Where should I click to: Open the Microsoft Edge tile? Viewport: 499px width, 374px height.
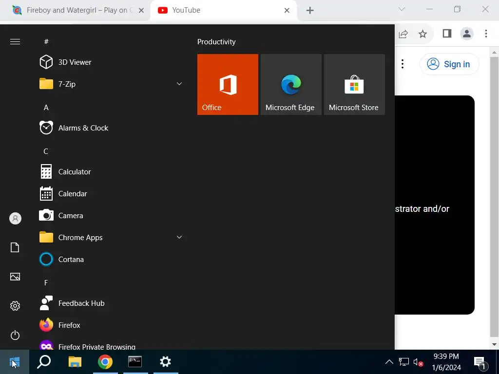click(x=291, y=84)
